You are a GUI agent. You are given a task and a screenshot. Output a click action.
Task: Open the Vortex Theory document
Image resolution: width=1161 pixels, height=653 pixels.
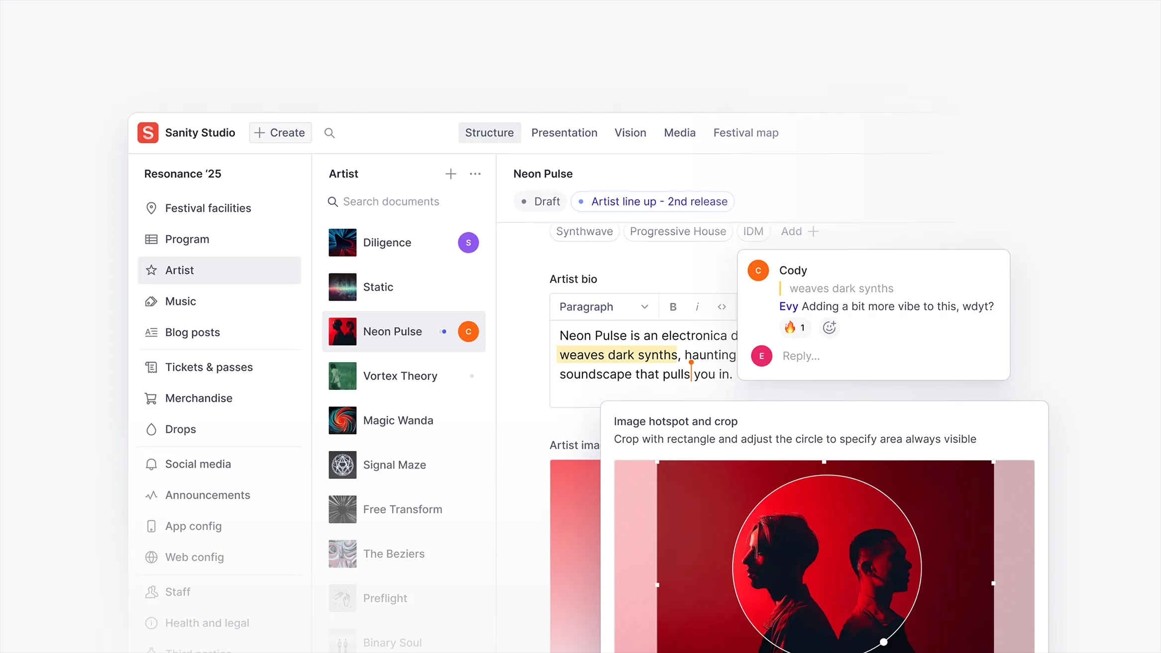(x=404, y=376)
